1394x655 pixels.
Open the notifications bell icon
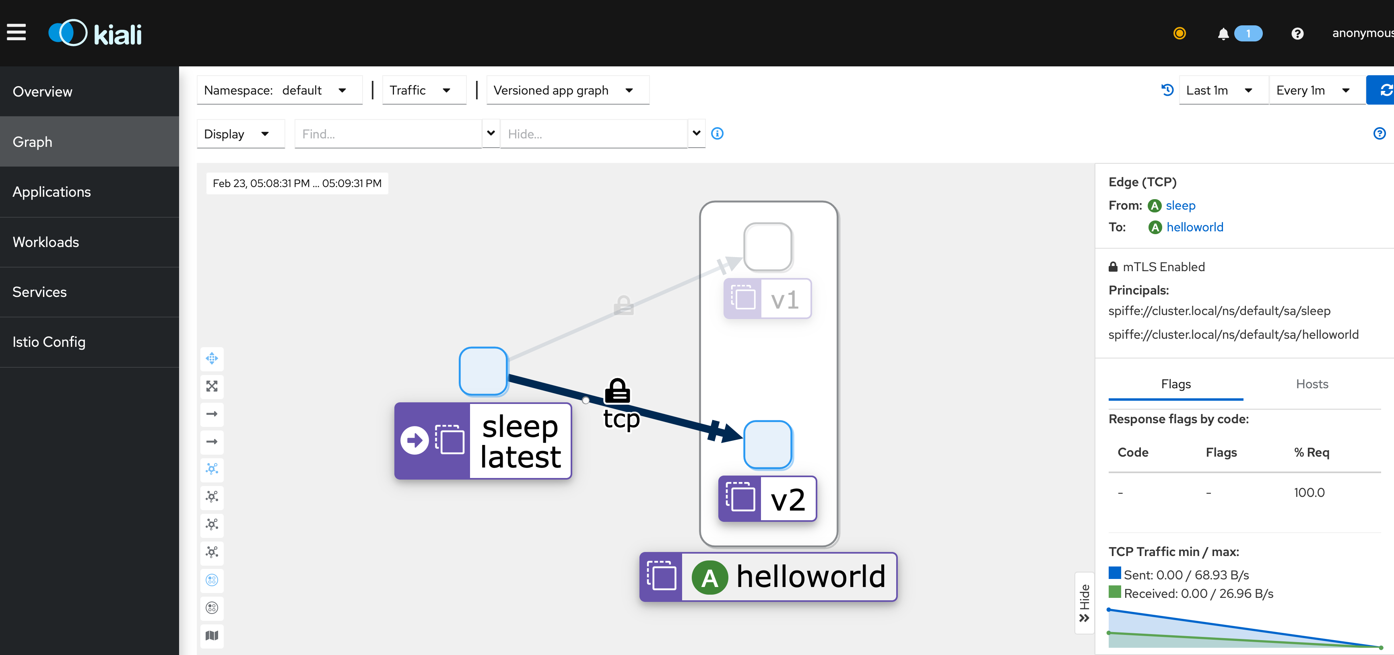pos(1223,34)
